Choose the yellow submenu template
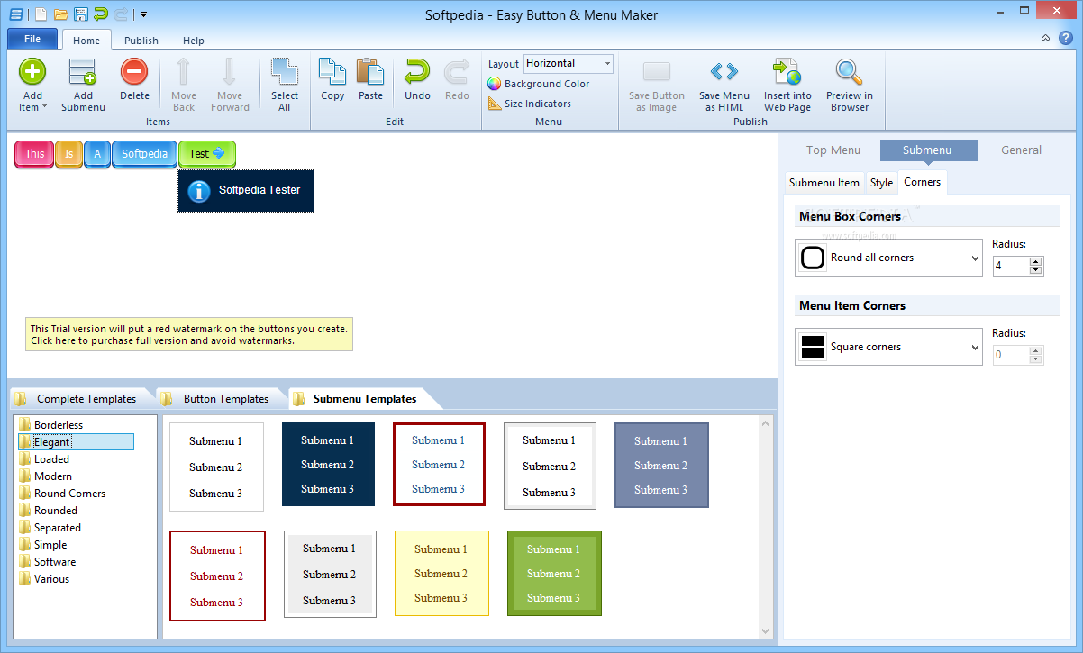Viewport: 1083px width, 653px height. point(441,574)
